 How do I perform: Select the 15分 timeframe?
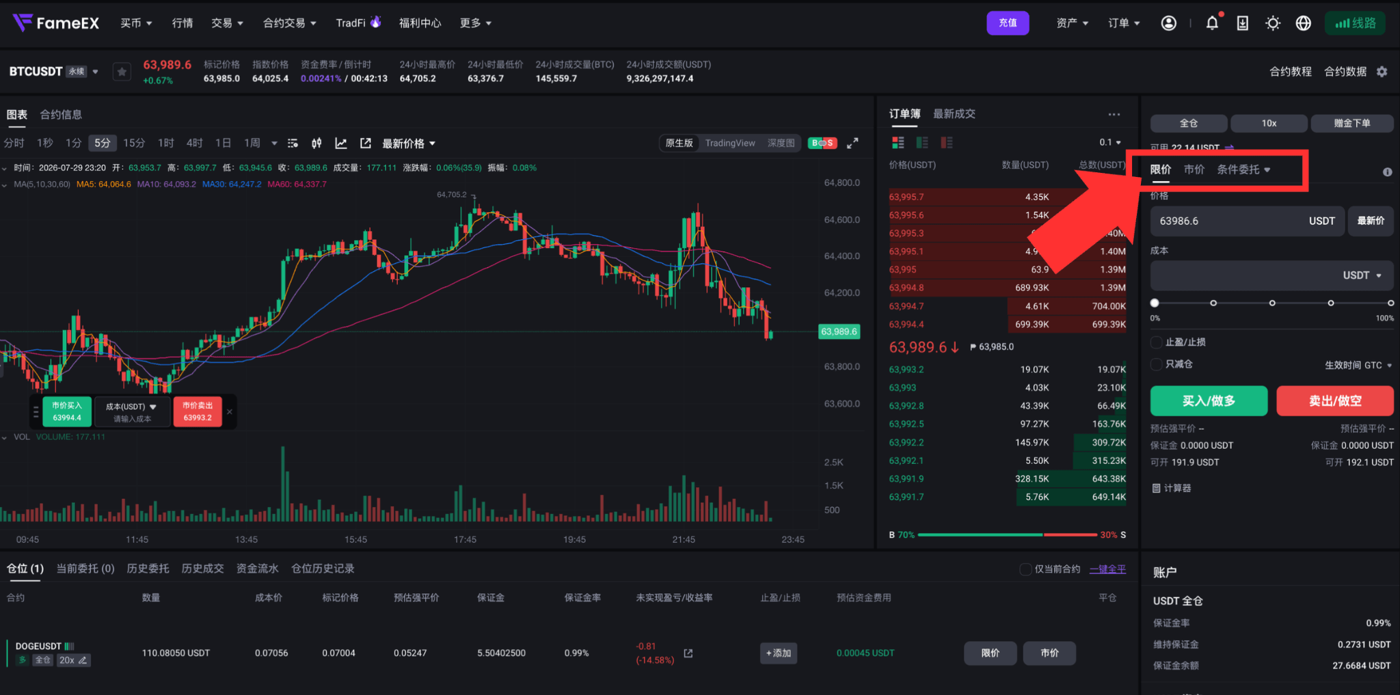[134, 143]
